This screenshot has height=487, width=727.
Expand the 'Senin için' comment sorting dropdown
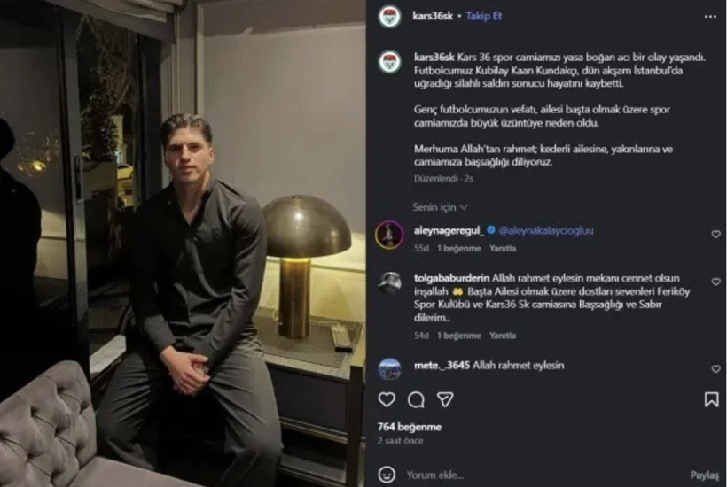coord(440,207)
